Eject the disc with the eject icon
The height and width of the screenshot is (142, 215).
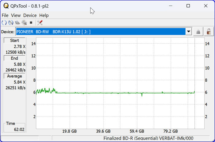pyautogui.click(x=198, y=32)
